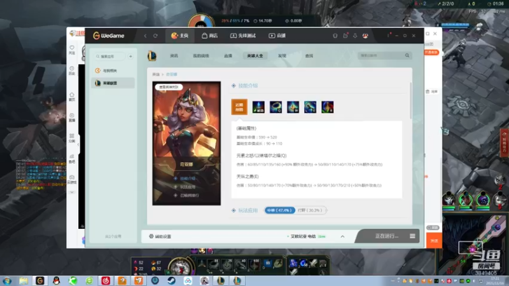Go back with WeGame's back arrow
509x286 pixels.
pos(145,36)
